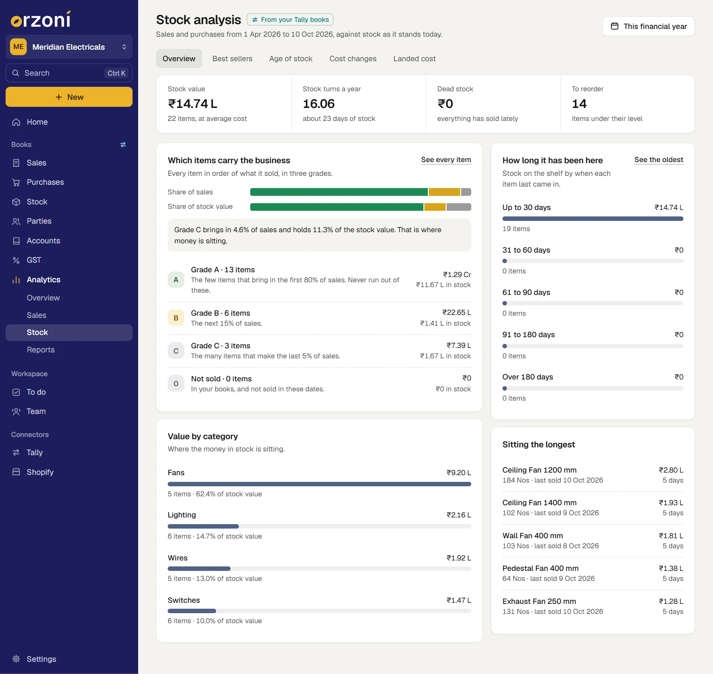Click the Purchases cart icon
The image size is (713, 674).
16,182
